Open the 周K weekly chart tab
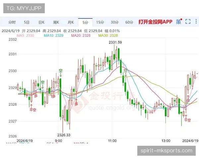 coord(56,22)
